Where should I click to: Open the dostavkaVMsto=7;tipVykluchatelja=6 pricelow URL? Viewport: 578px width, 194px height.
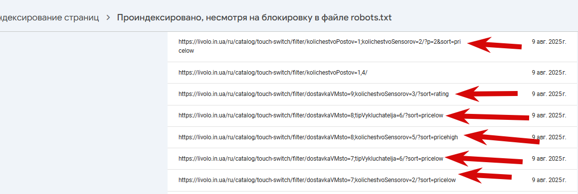click(311, 159)
